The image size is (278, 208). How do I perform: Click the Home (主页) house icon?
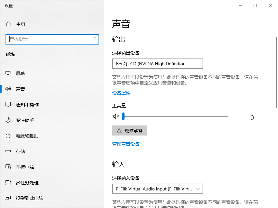pyautogui.click(x=8, y=24)
